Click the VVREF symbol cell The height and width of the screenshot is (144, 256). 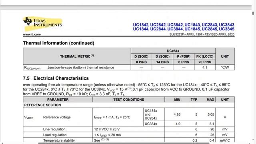[x=29, y=117]
